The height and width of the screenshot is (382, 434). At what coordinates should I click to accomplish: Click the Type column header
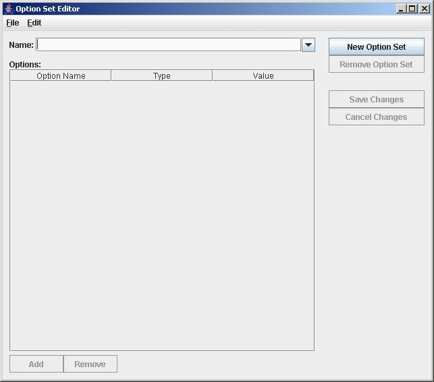tap(161, 75)
